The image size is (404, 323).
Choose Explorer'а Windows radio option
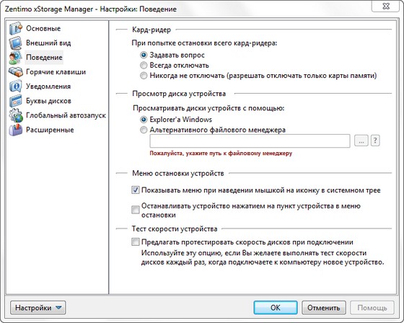(144, 120)
